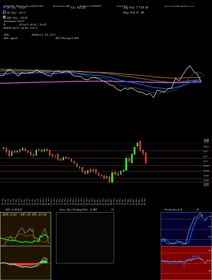Image resolution: width=212 pixels, height=280 pixels.
Task: Open the MACD histogram chart panel
Action: click(x=25, y=263)
